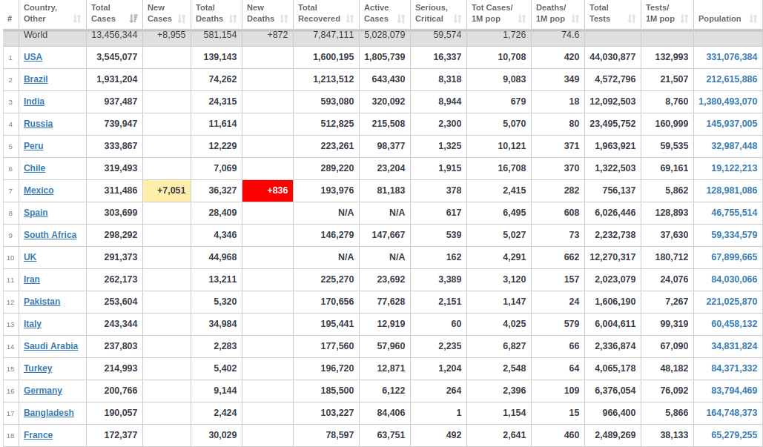
Task: Select Iran serious critical value 3,389
Action: pyautogui.click(x=450, y=279)
